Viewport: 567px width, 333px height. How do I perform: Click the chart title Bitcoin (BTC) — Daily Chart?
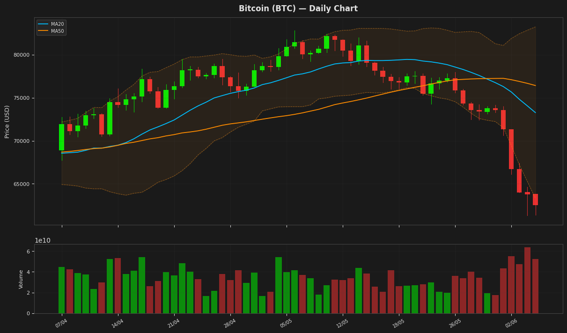(x=298, y=8)
